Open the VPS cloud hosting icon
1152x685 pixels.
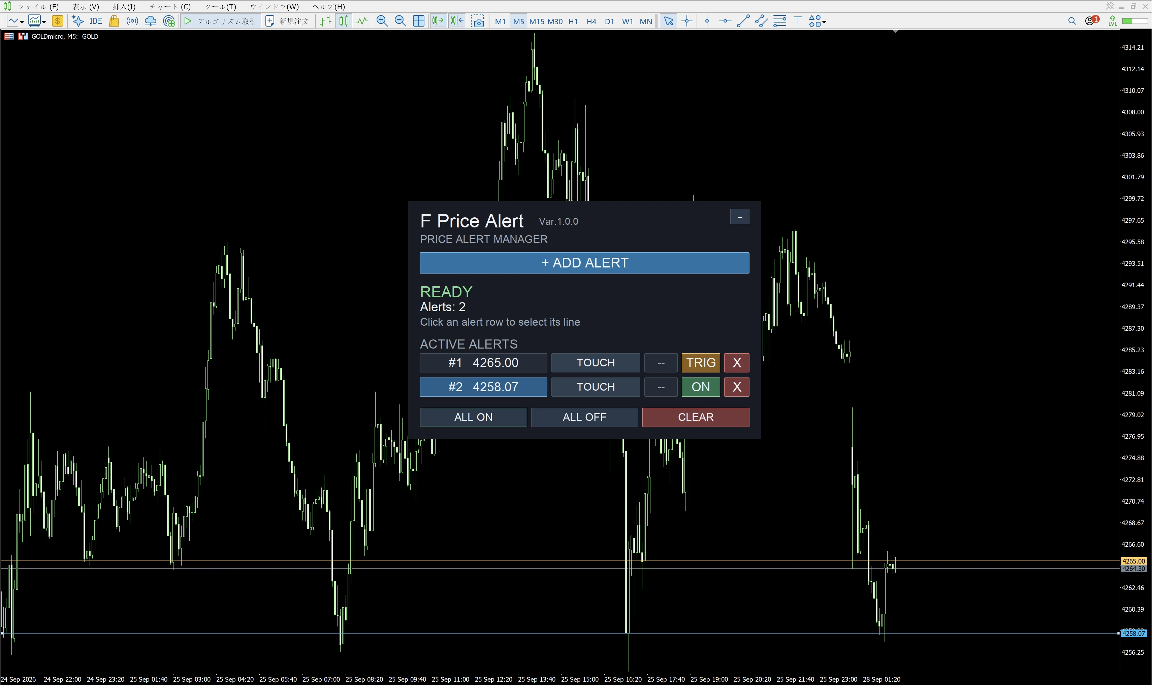tap(151, 21)
